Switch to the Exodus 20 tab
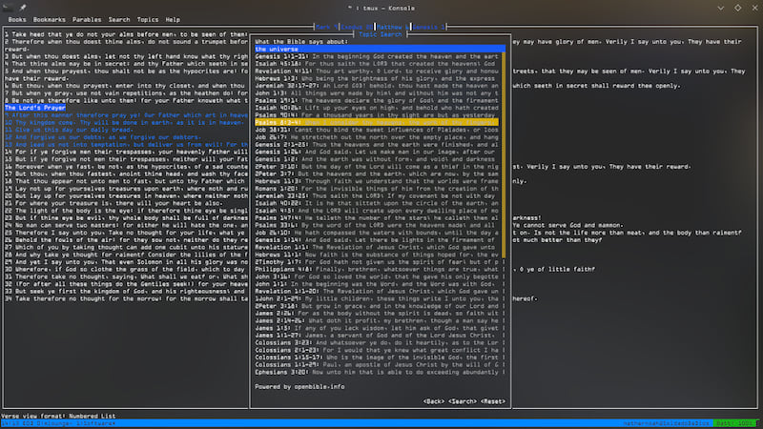763x429 pixels. pos(357,28)
